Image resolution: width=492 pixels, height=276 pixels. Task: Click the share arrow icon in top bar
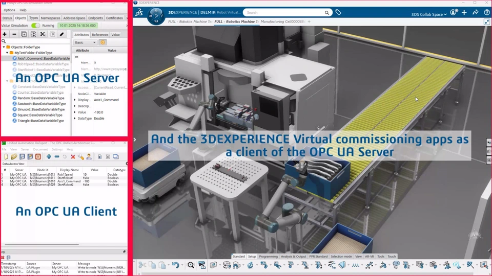click(476, 12)
